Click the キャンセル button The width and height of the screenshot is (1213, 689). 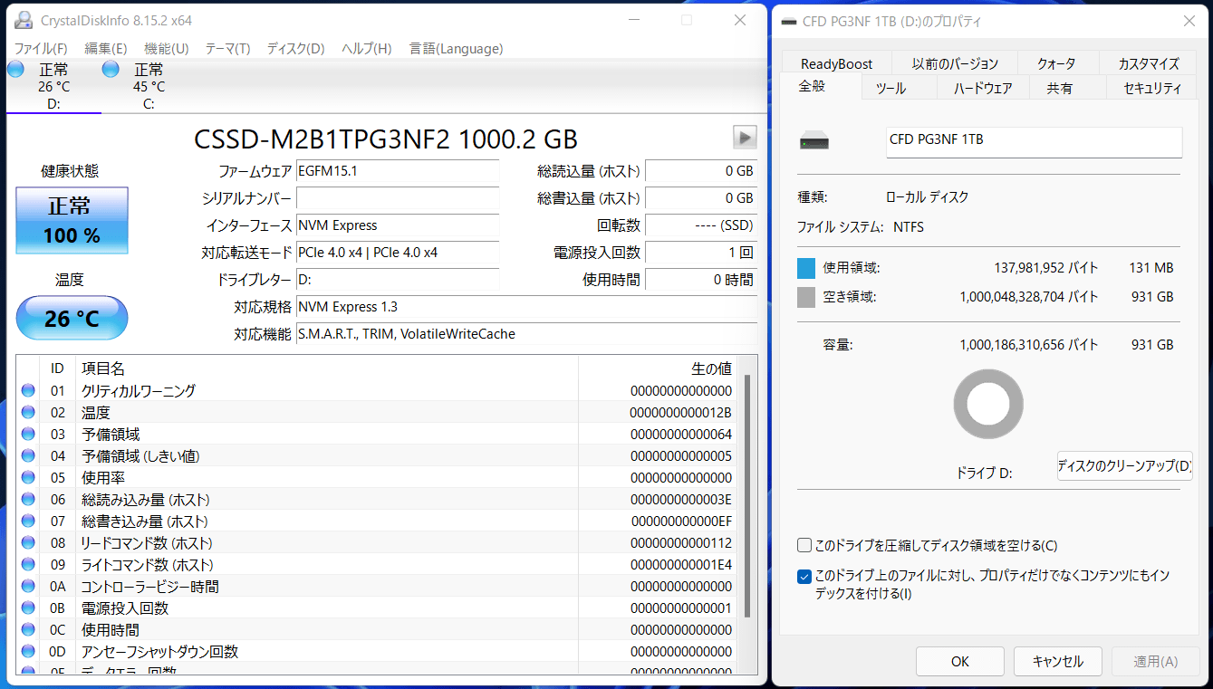(1057, 661)
